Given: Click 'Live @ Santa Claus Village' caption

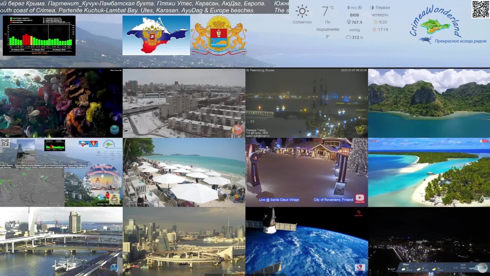Looking at the screenshot, I should 279,200.
